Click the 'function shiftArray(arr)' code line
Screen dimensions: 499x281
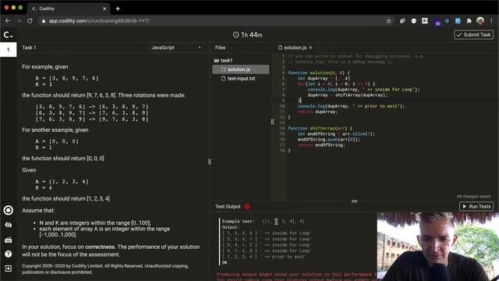(320, 128)
